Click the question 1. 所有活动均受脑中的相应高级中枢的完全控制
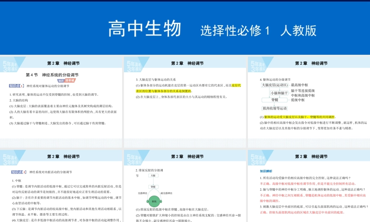The image size is (370, 222). pyautogui.click(x=305, y=178)
